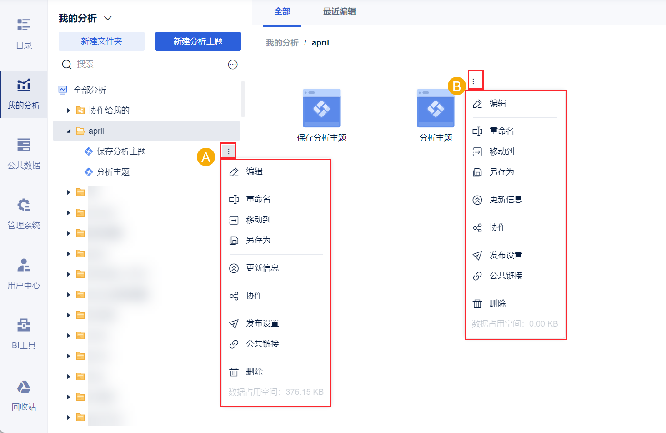Viewport: 666px width, 433px height.
Task: Click the 新建文件夹 button
Action: click(x=101, y=41)
